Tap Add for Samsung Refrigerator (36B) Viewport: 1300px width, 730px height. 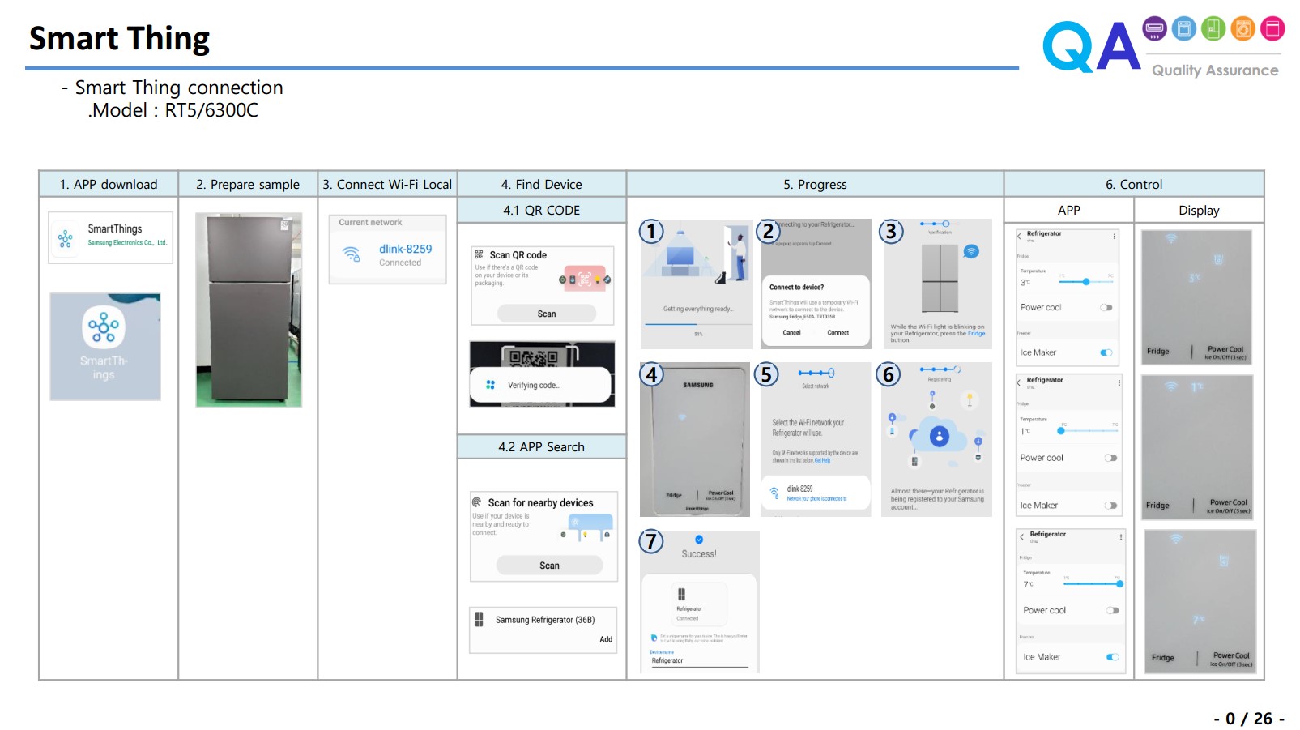click(606, 640)
